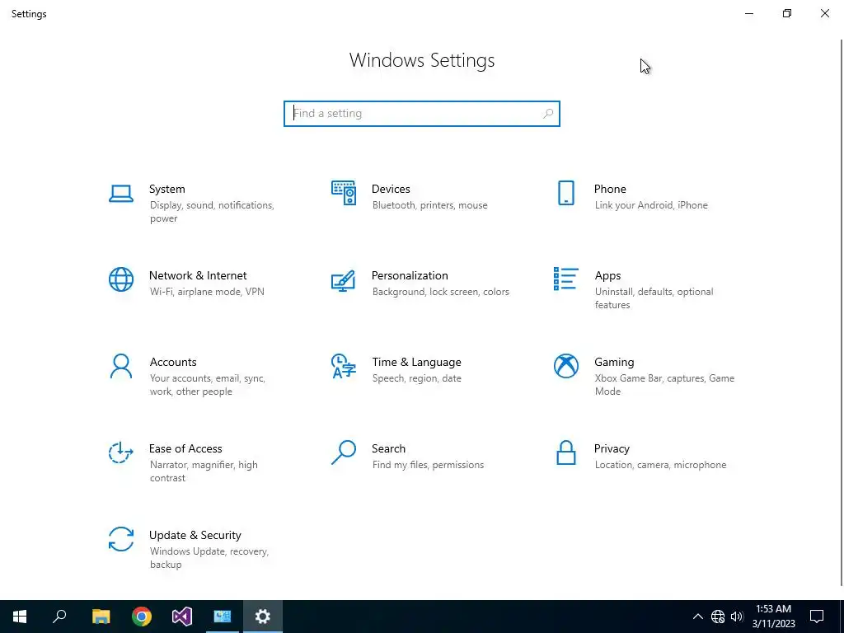Image resolution: width=844 pixels, height=633 pixels.
Task: Open the Phone settings heading
Action: coord(610,189)
